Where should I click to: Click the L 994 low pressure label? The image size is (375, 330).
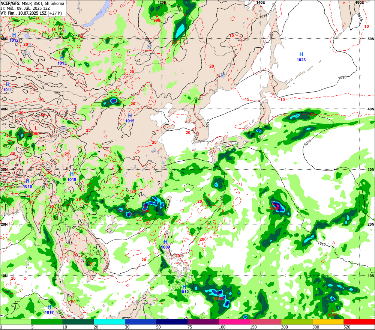145,208
